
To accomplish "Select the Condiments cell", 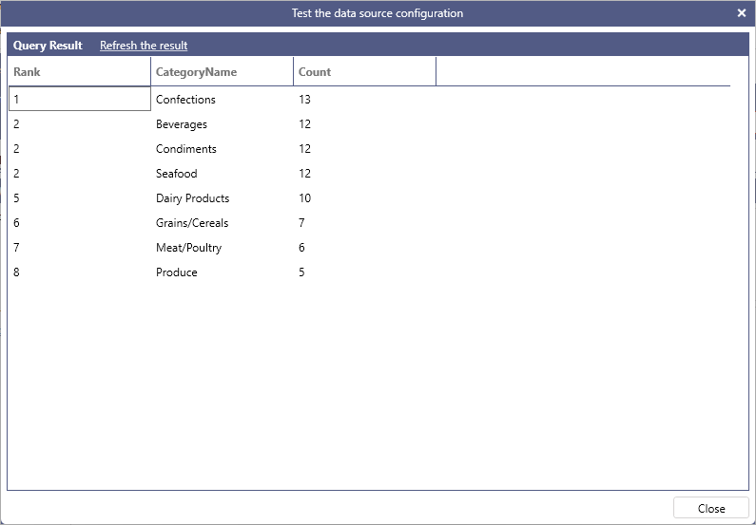I will (x=222, y=149).
